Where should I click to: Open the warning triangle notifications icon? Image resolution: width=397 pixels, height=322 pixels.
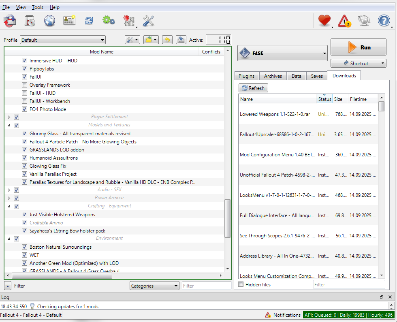[x=344, y=21]
